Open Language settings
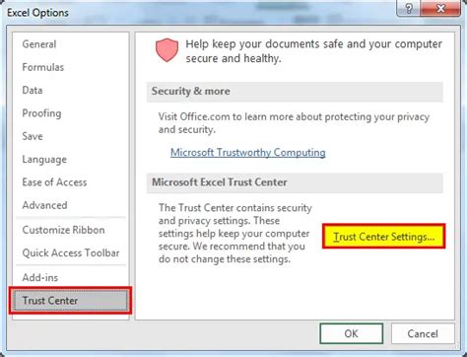467x357 pixels. click(x=70, y=159)
